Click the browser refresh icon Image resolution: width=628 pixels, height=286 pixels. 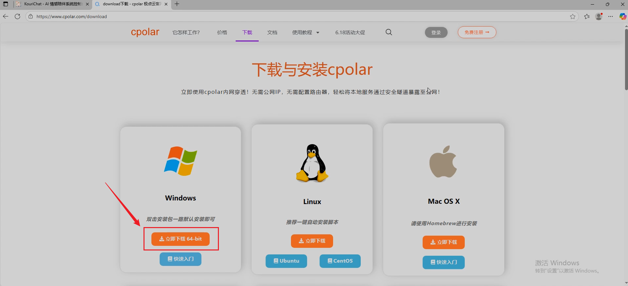pos(17,16)
